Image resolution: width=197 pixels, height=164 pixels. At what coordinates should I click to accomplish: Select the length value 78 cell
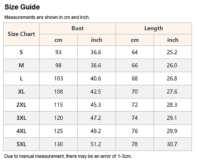[x=135, y=144]
